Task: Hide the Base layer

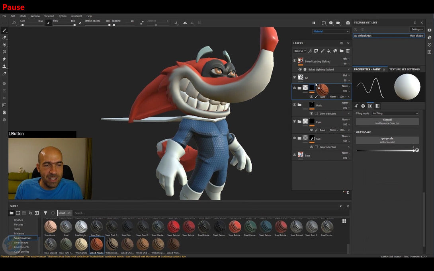Action: tap(295, 155)
